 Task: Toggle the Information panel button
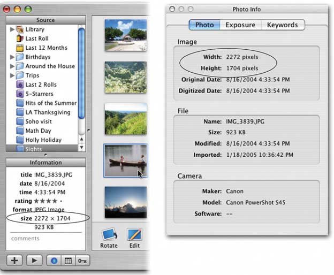tap(55, 261)
